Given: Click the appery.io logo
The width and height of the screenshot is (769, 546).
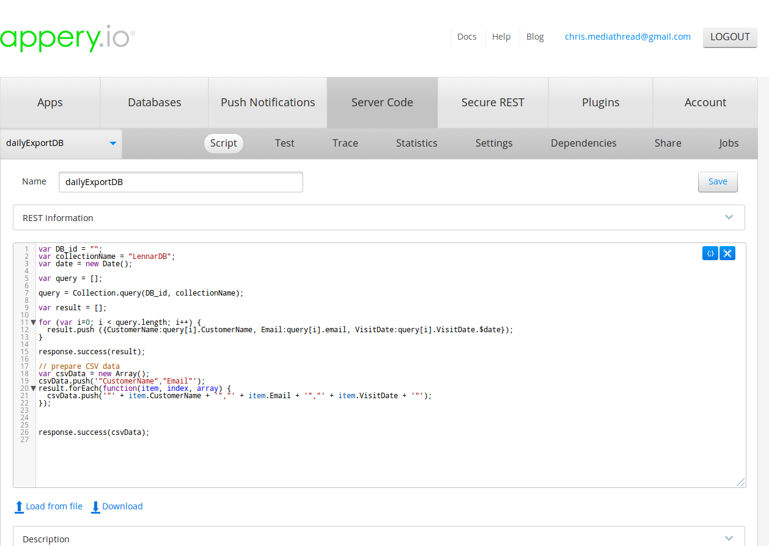Looking at the screenshot, I should click(67, 38).
